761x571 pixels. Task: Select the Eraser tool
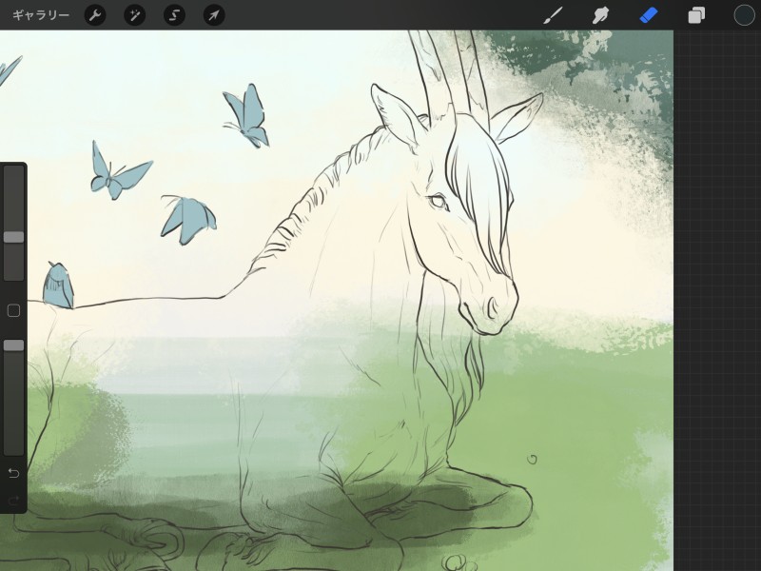[x=649, y=15]
